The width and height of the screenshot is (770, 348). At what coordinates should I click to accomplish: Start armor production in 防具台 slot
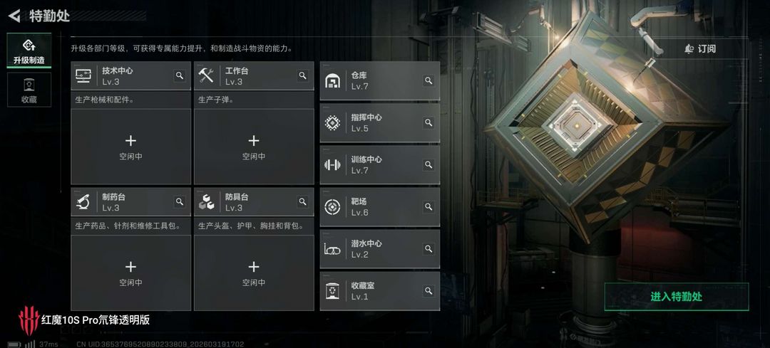point(254,273)
